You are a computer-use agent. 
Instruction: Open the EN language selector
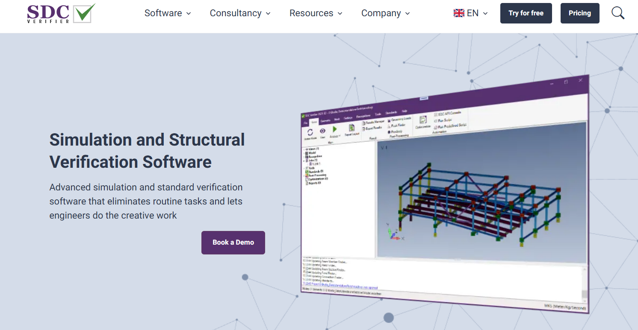471,13
